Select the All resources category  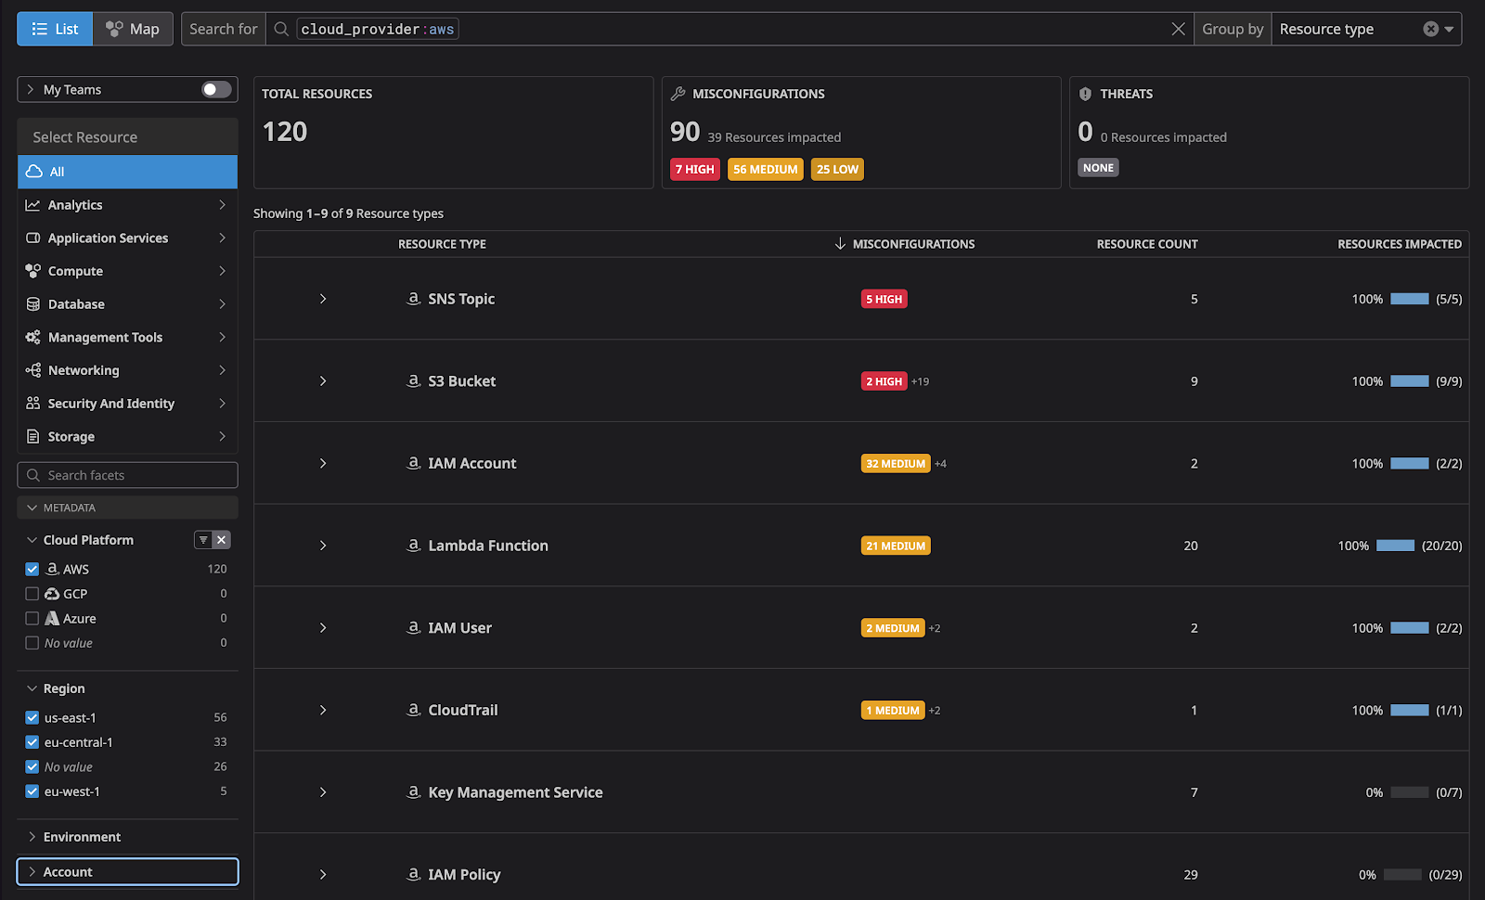pyautogui.click(x=127, y=172)
